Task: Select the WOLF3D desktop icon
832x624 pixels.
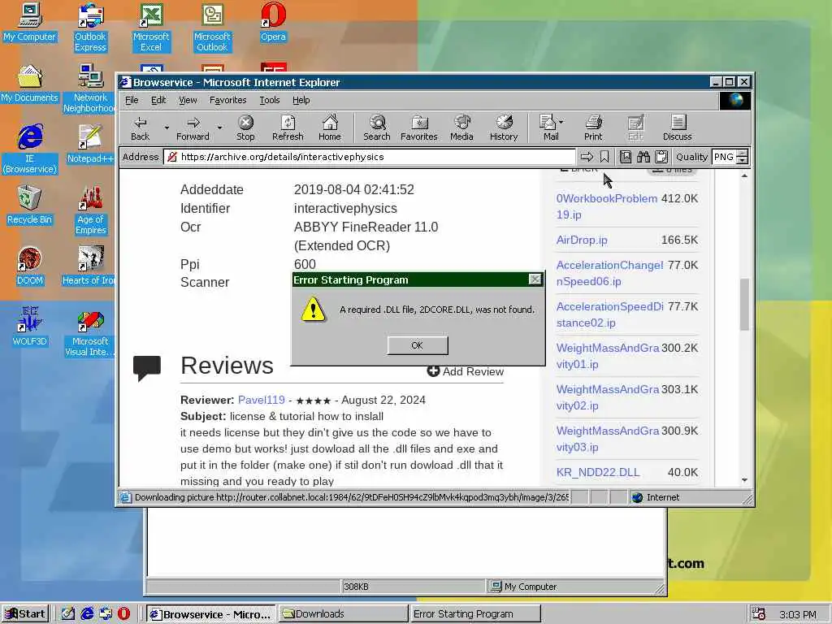Action: (x=30, y=327)
